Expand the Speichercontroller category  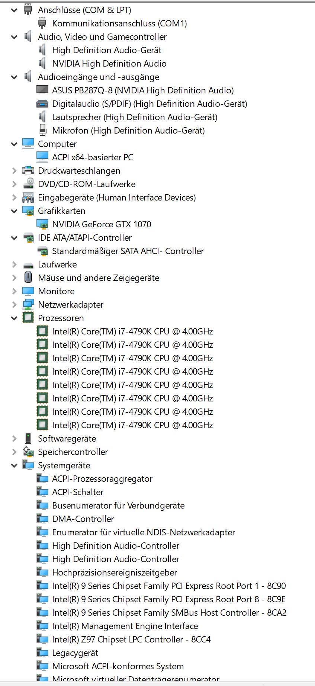(x=14, y=452)
